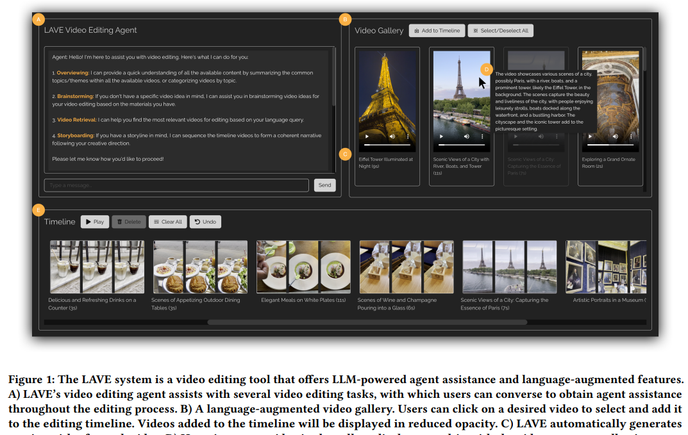Click the Scenes of Wine and Champagne caption
688x435 pixels.
(397, 304)
